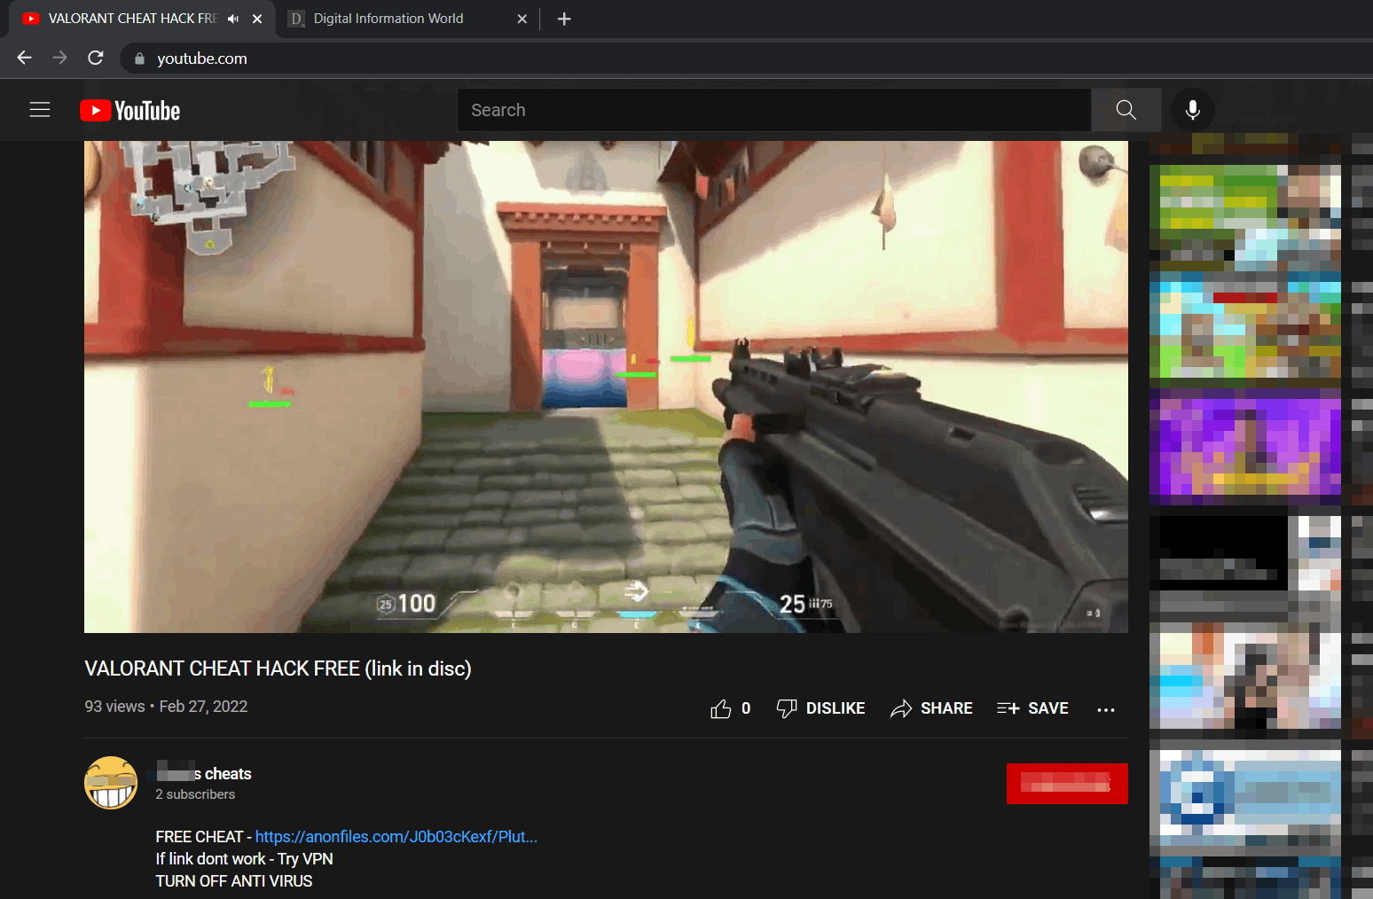View site lock security info
The image size is (1373, 899).
(x=139, y=59)
